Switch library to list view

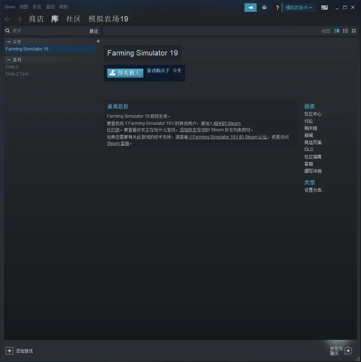point(345,31)
